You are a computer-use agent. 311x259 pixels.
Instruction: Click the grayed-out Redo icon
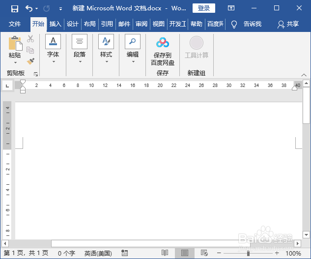click(x=46, y=8)
